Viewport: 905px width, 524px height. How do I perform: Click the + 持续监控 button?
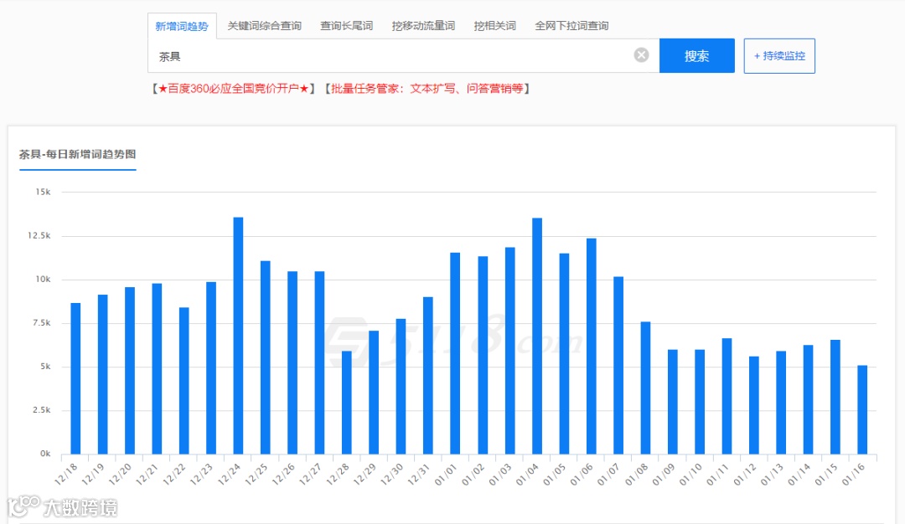(779, 56)
